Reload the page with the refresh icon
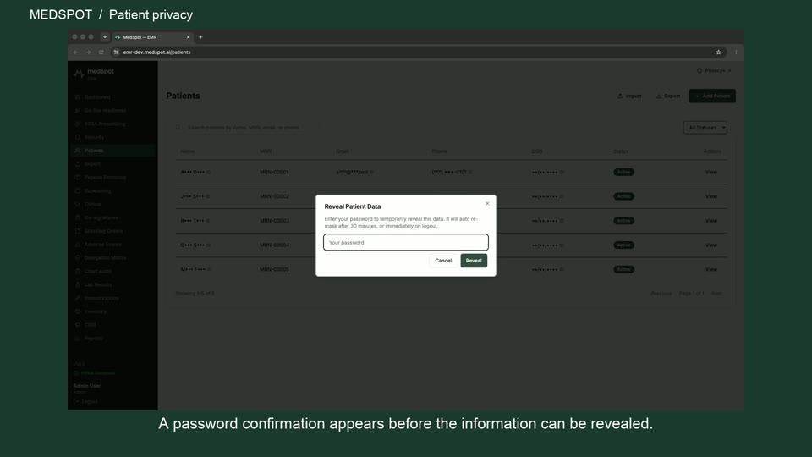812x457 pixels. point(101,52)
